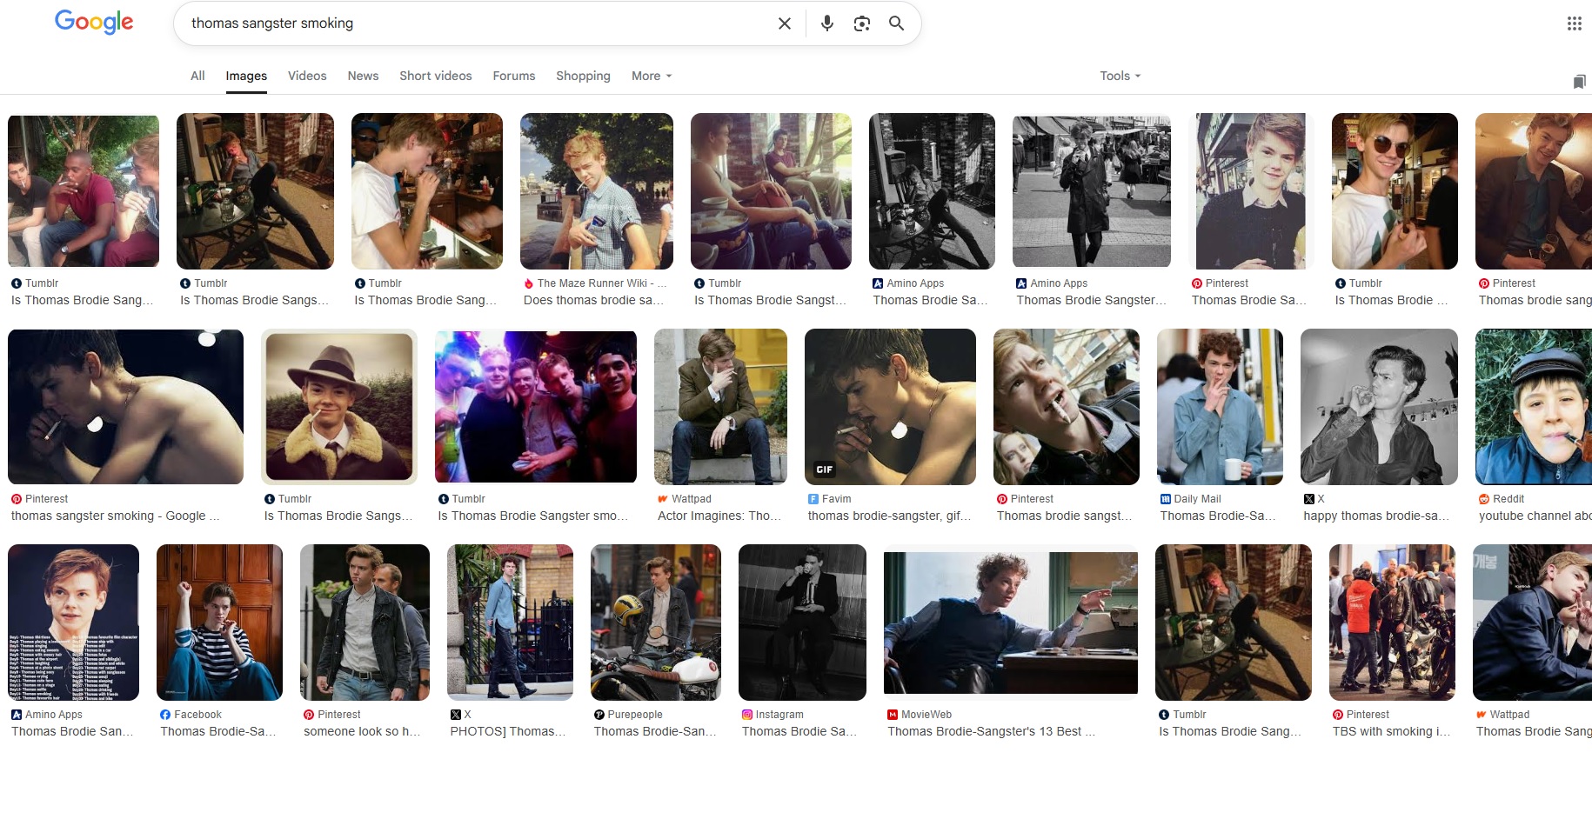Open Purepeople 'Thomas Brodie-San...' result
Image resolution: width=1592 pixels, height=819 pixels.
coord(655,731)
